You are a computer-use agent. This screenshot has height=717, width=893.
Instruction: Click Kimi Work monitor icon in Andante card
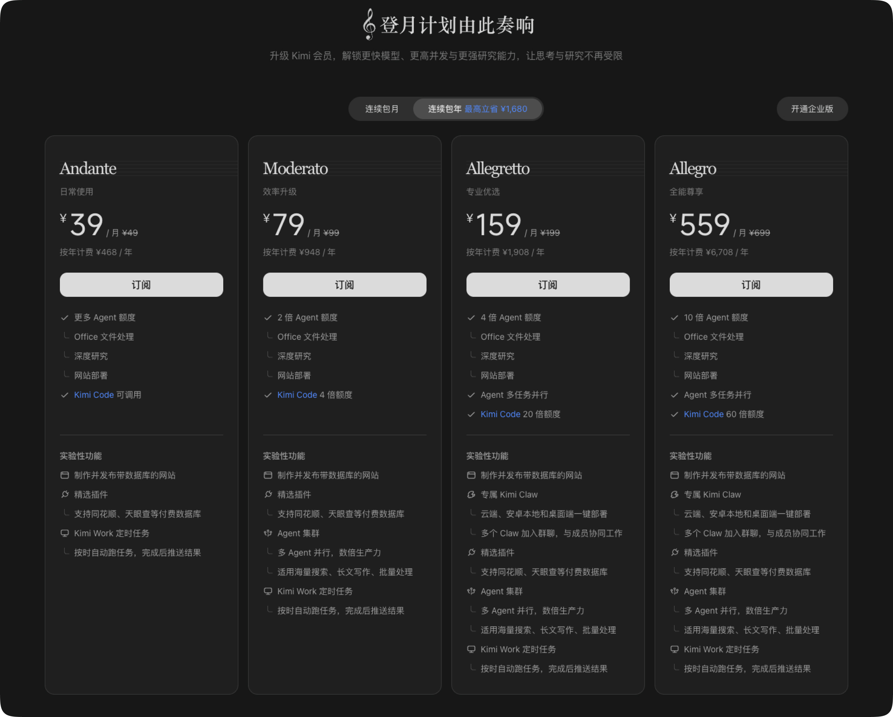click(x=64, y=533)
